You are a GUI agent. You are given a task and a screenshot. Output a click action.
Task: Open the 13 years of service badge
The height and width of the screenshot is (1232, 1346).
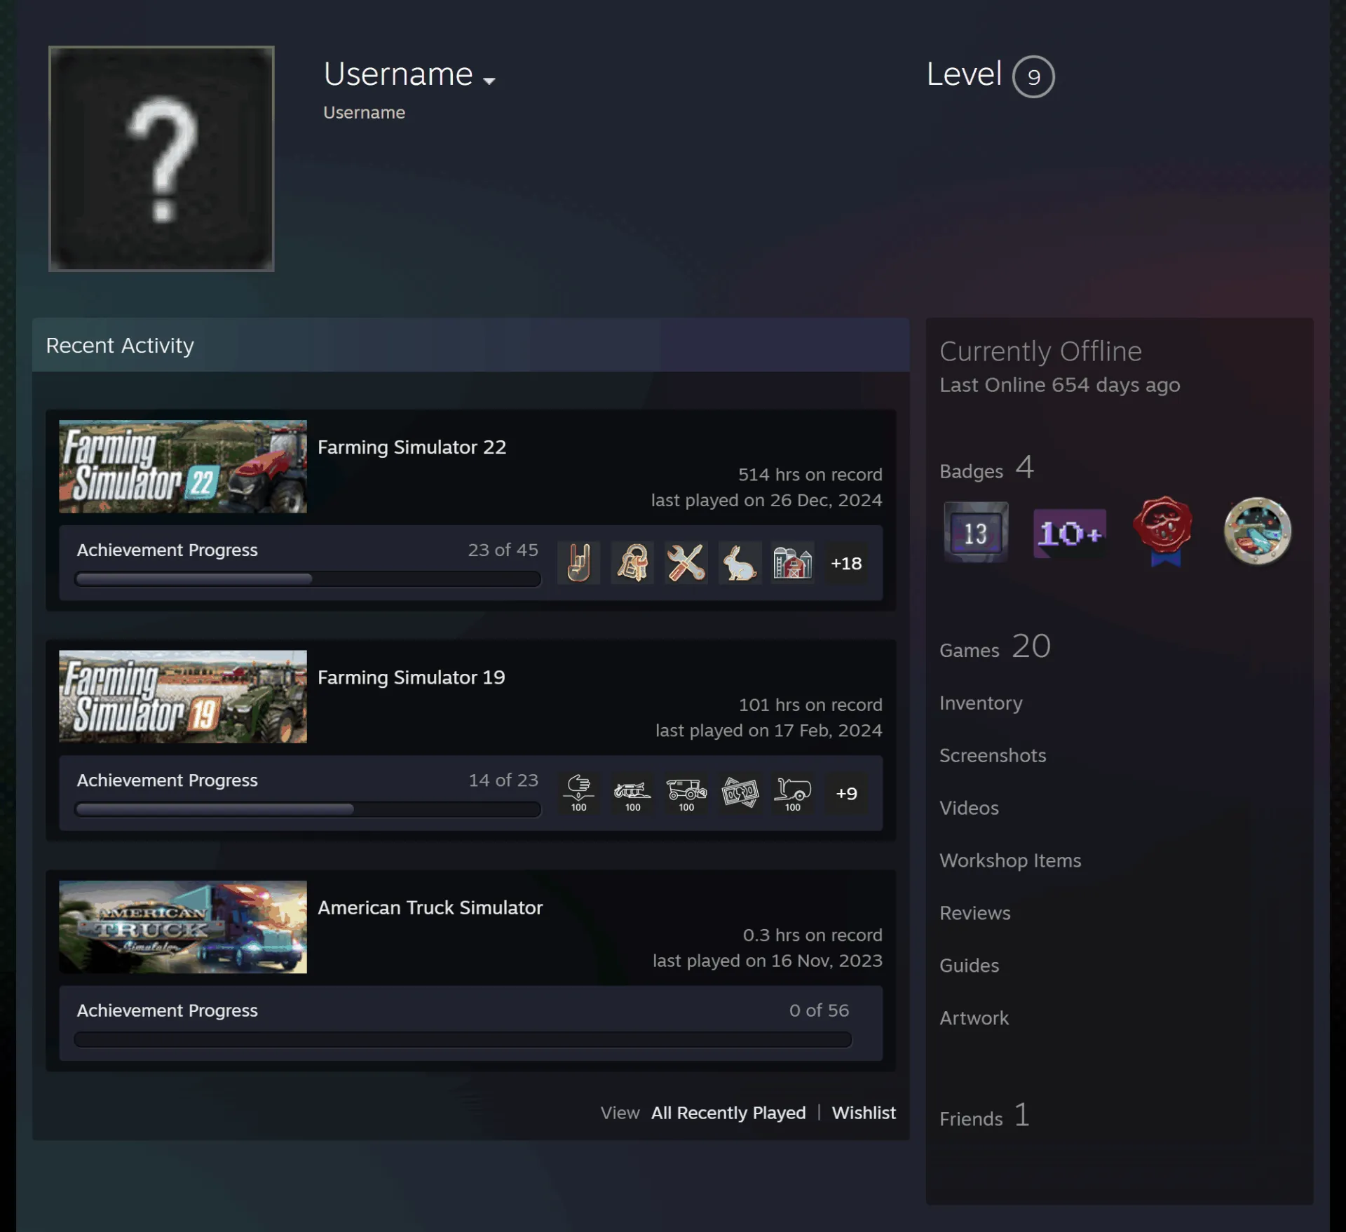(x=976, y=532)
